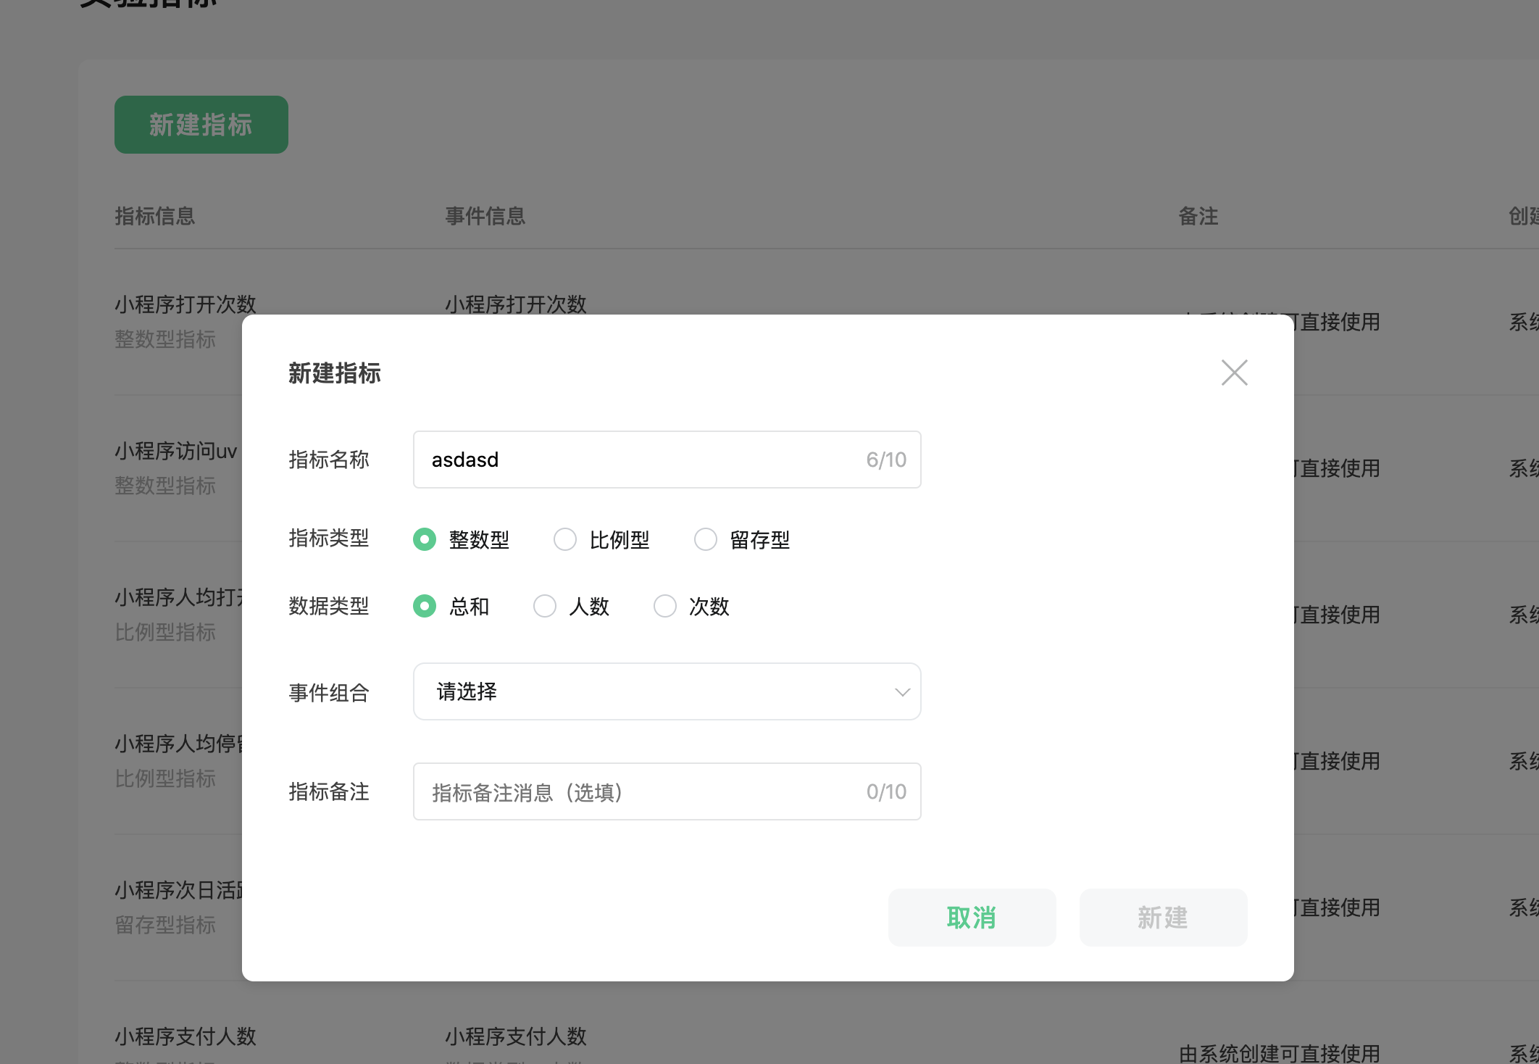Click the 指标名称 input containing asdasd
The image size is (1539, 1064).
638,460
